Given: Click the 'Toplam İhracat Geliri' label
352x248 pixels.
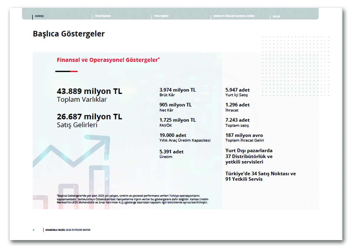Looking at the screenshot, I should [245, 140].
